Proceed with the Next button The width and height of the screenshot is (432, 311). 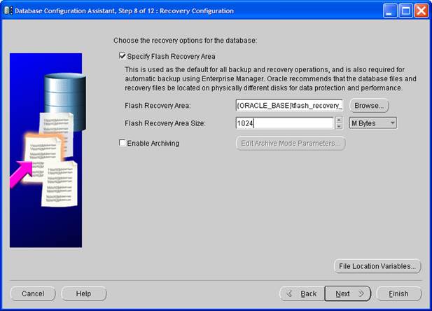pos(348,293)
